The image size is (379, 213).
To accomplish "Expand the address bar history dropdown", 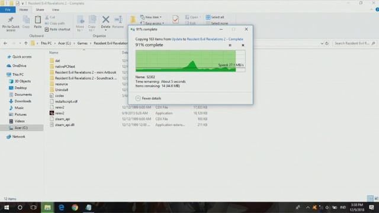I will click(x=322, y=43).
